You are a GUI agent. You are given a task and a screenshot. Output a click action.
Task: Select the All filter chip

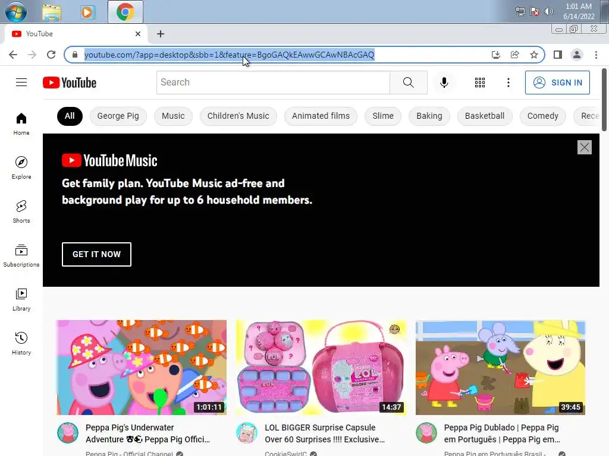(70, 116)
